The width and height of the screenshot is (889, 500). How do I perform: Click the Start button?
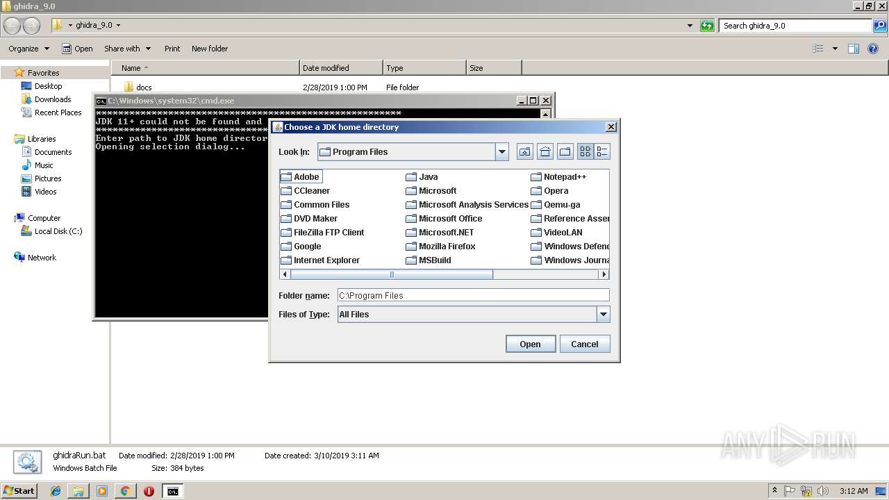(19, 491)
